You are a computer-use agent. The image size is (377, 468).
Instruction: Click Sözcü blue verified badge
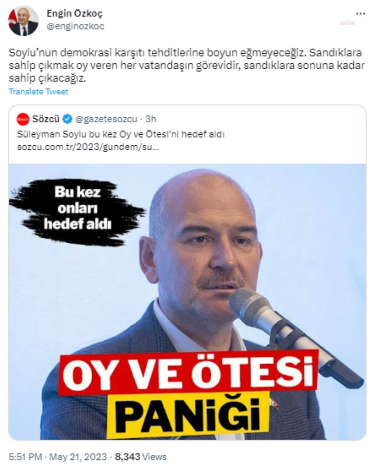pyautogui.click(x=68, y=119)
